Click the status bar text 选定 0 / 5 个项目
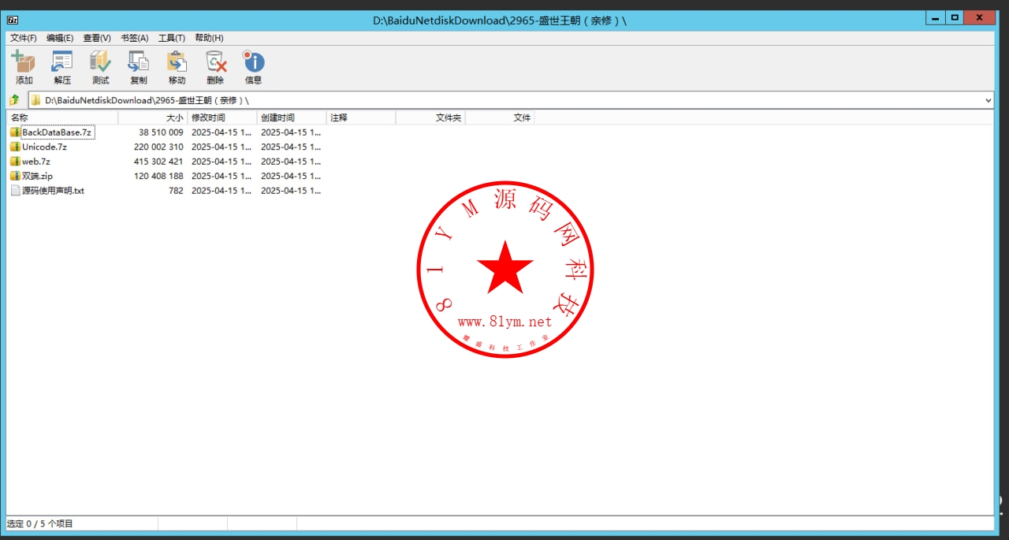1009x540 pixels. (40, 523)
